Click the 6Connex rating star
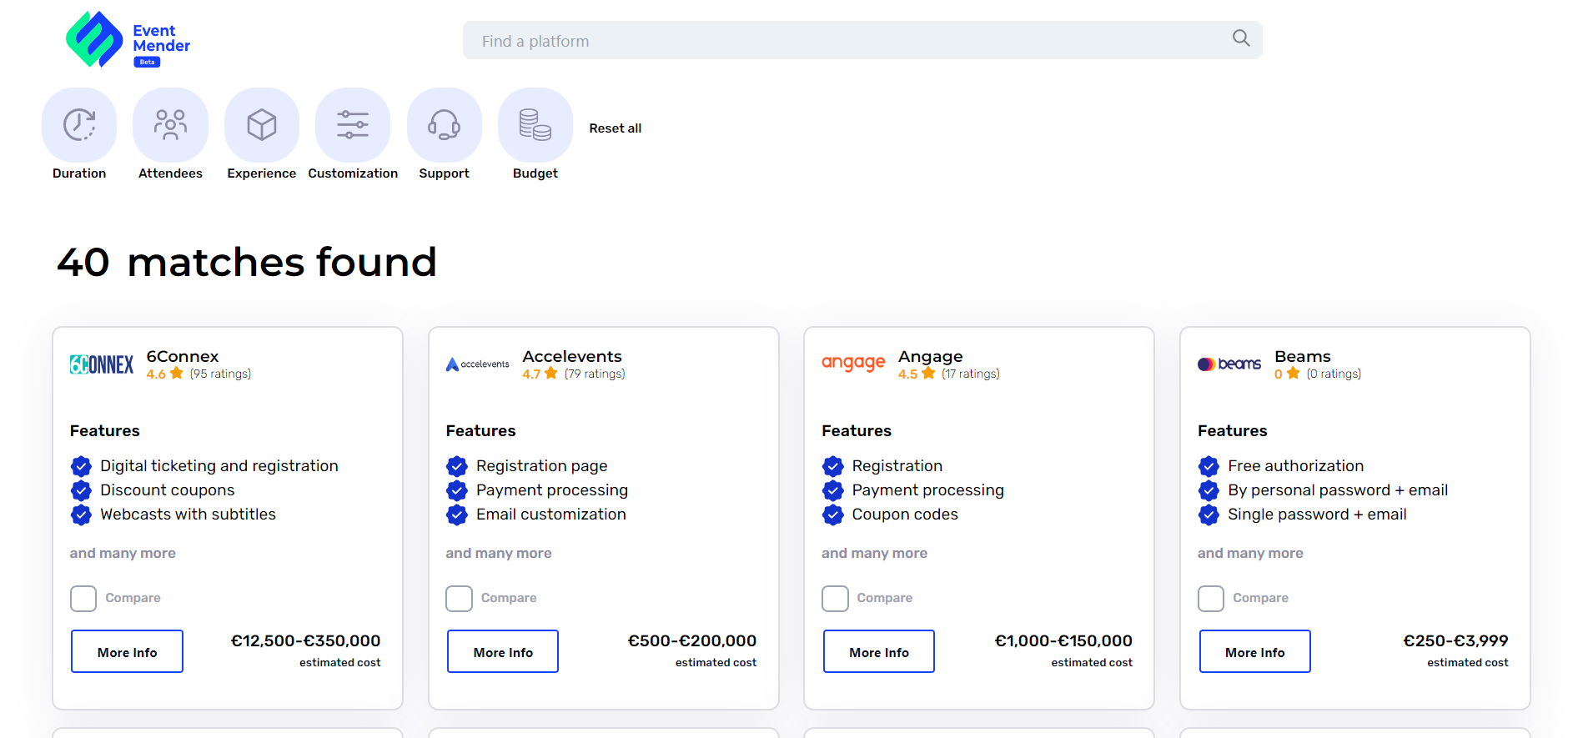Viewport: 1578px width, 738px height. point(177,374)
